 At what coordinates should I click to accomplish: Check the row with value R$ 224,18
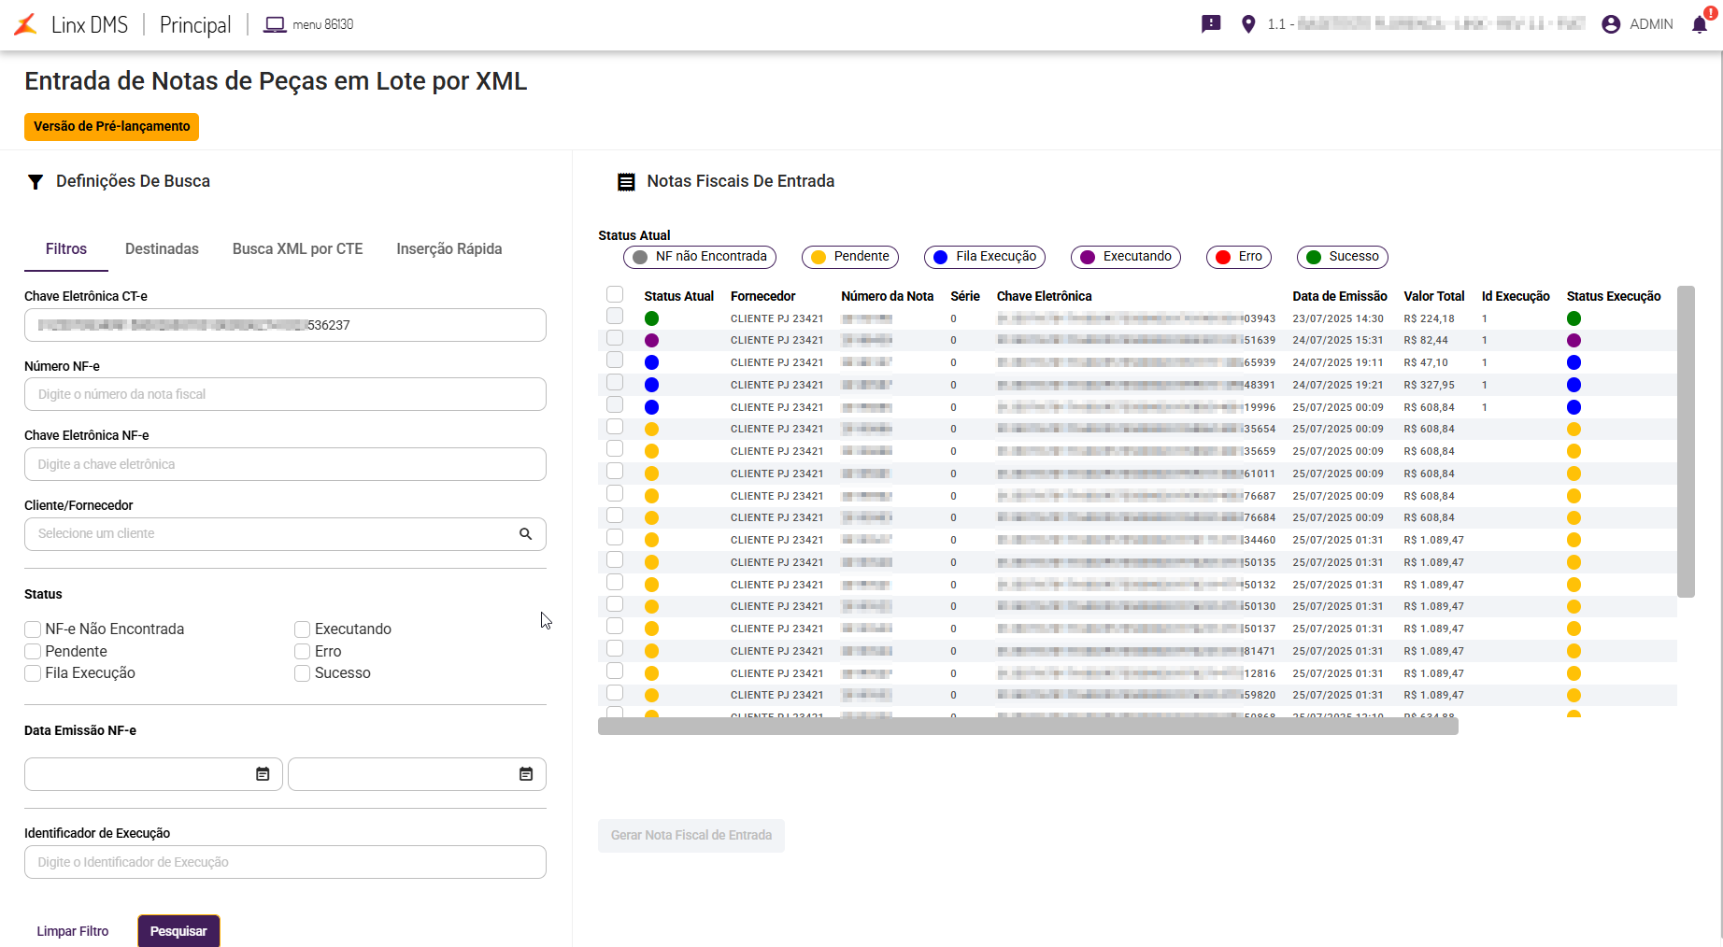(615, 316)
